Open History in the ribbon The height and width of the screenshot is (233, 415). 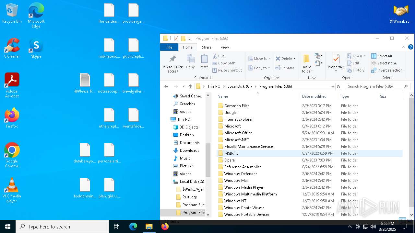click(x=356, y=70)
